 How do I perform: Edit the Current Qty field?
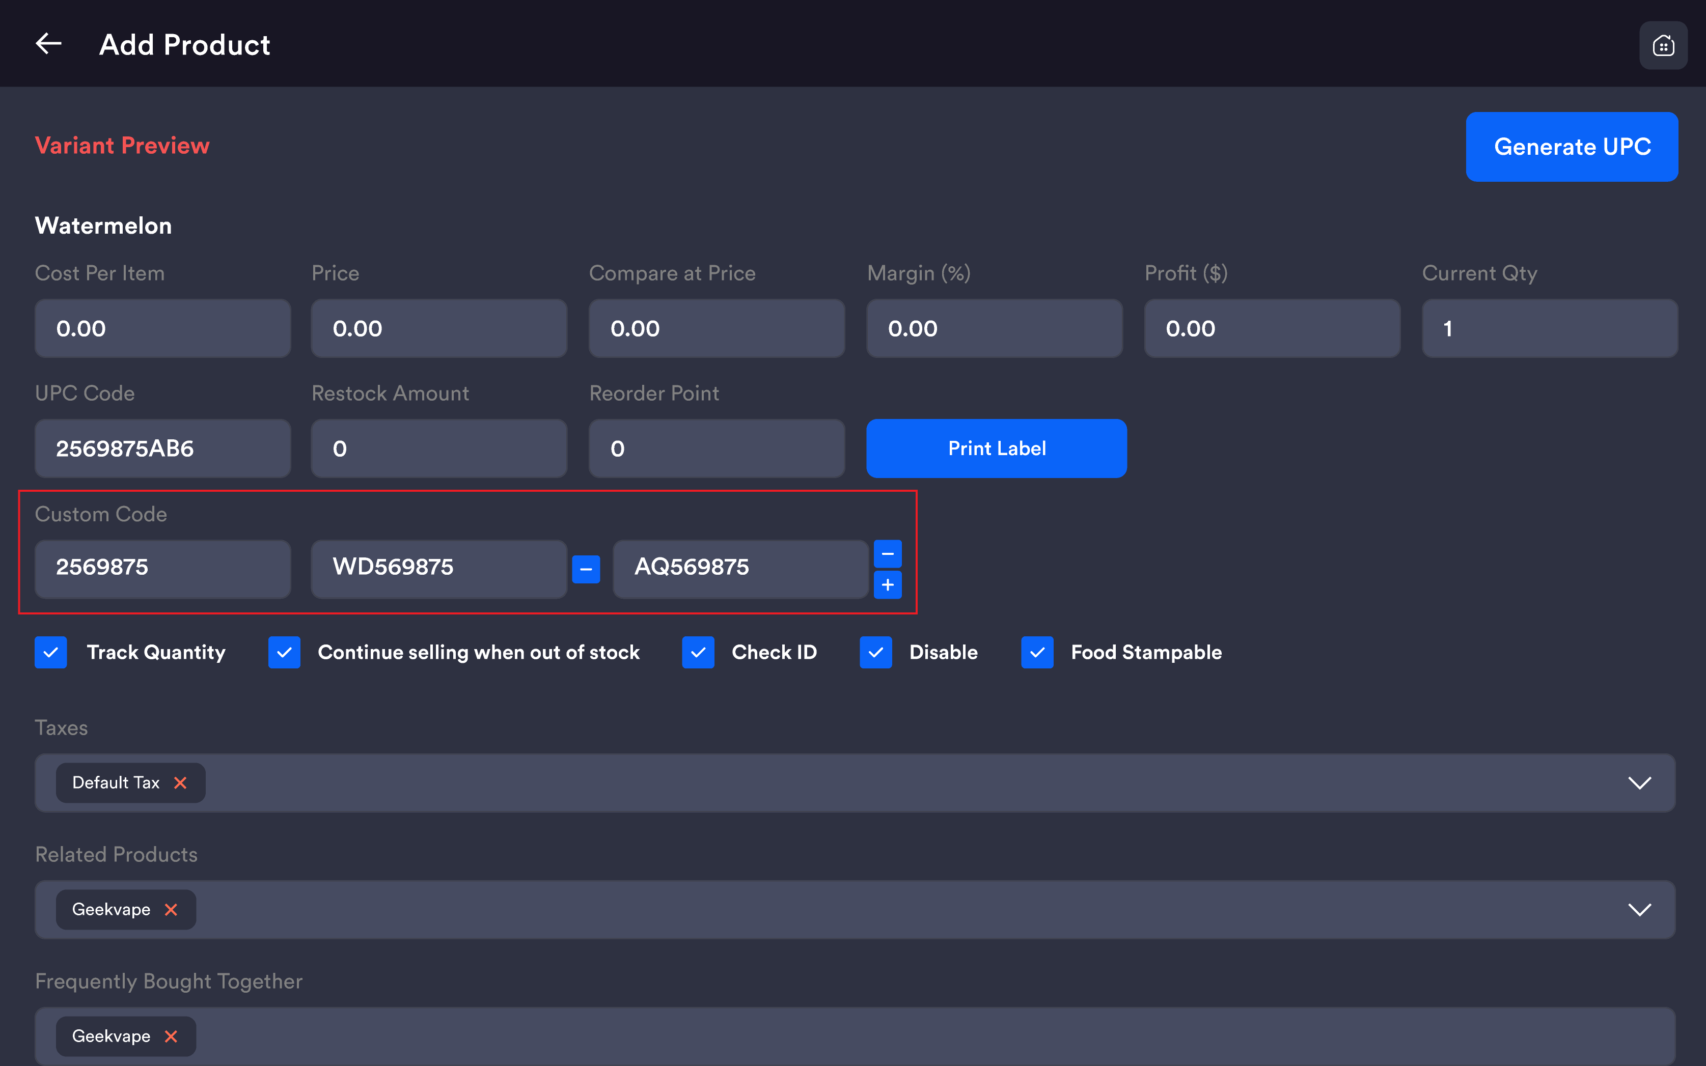tap(1550, 328)
